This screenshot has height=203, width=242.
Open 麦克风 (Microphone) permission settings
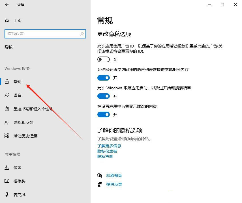(x=18, y=195)
